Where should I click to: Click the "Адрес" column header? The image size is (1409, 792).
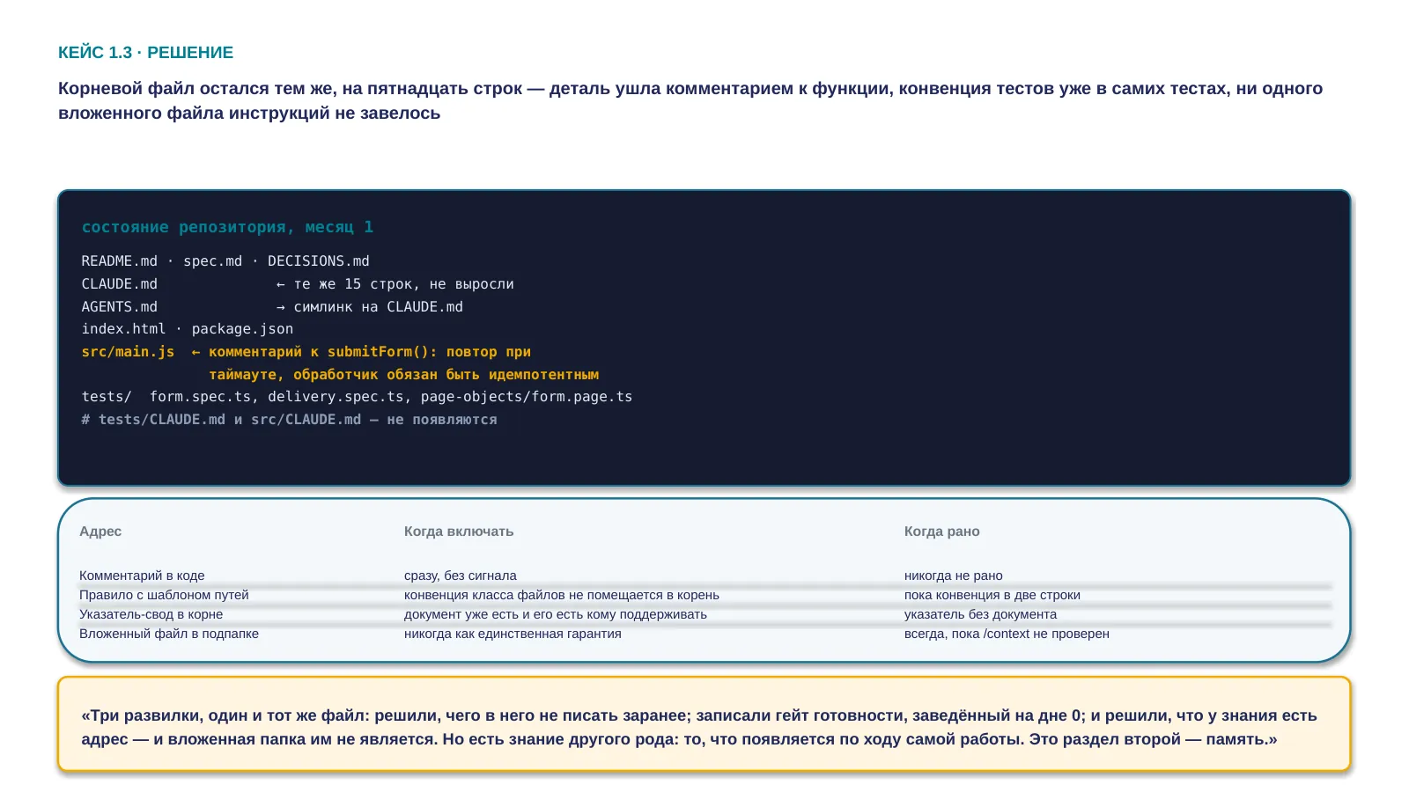pos(100,532)
